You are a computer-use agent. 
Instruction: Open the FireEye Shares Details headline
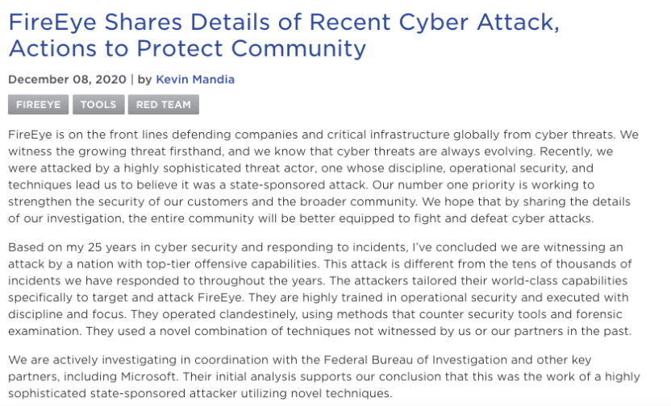[283, 21]
